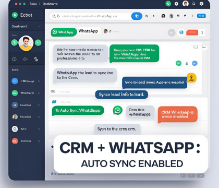Click the Ecbot brand name in sidebar

click(x=26, y=15)
